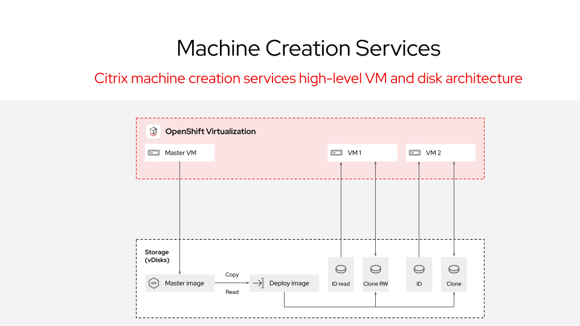
Task: Select the VM 1 label
Action: coord(355,153)
